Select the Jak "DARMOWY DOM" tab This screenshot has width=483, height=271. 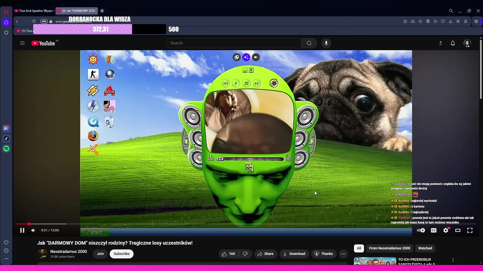point(77,11)
